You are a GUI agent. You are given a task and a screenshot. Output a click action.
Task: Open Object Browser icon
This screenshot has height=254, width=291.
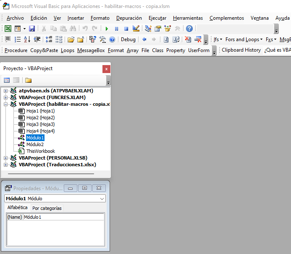click(x=168, y=29)
